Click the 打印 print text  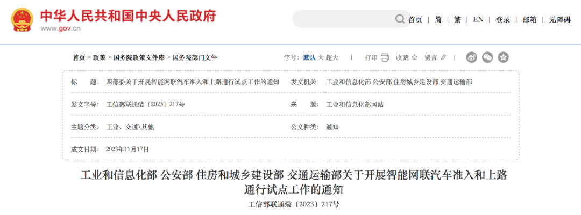click(x=371, y=57)
